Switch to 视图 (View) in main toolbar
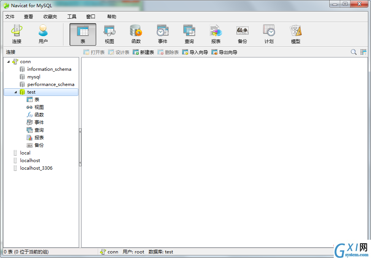 [109, 34]
